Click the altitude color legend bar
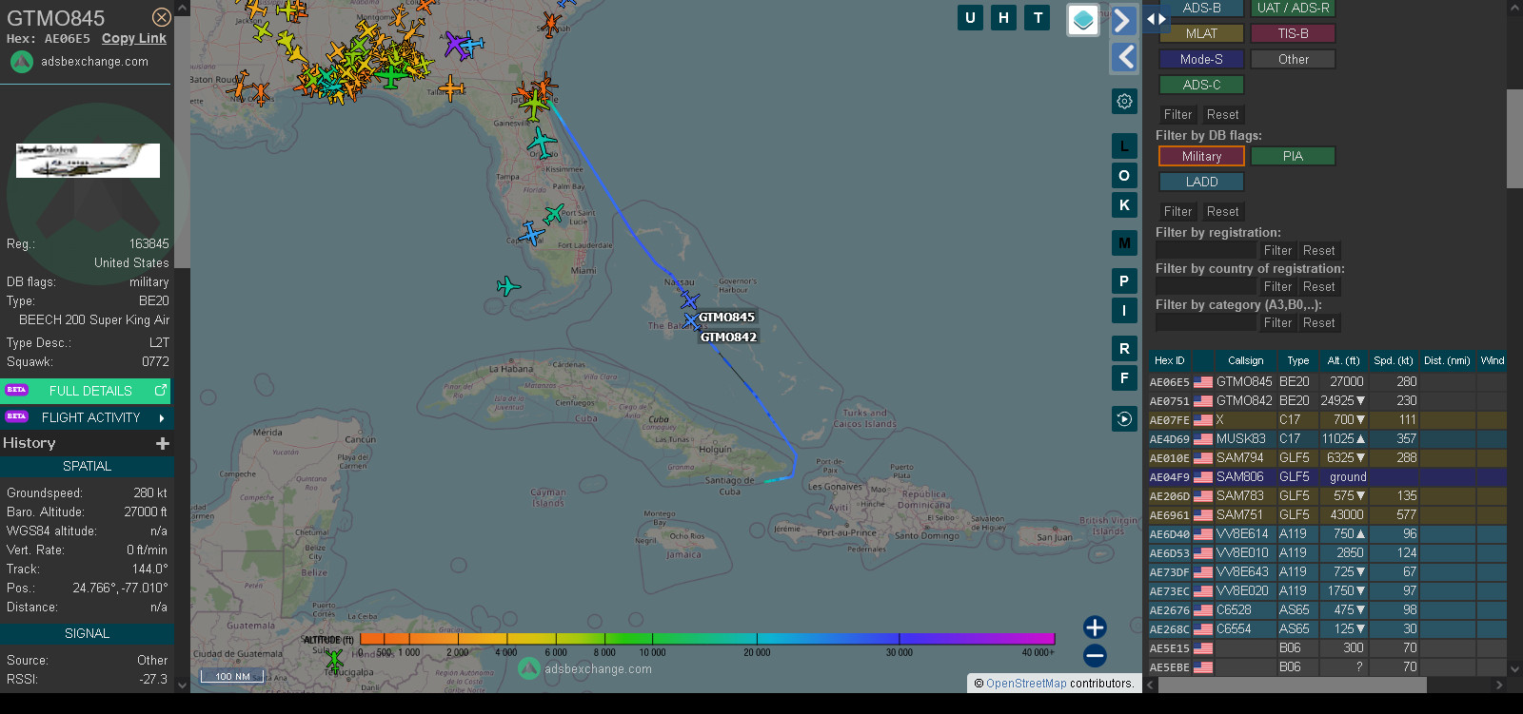 (707, 638)
